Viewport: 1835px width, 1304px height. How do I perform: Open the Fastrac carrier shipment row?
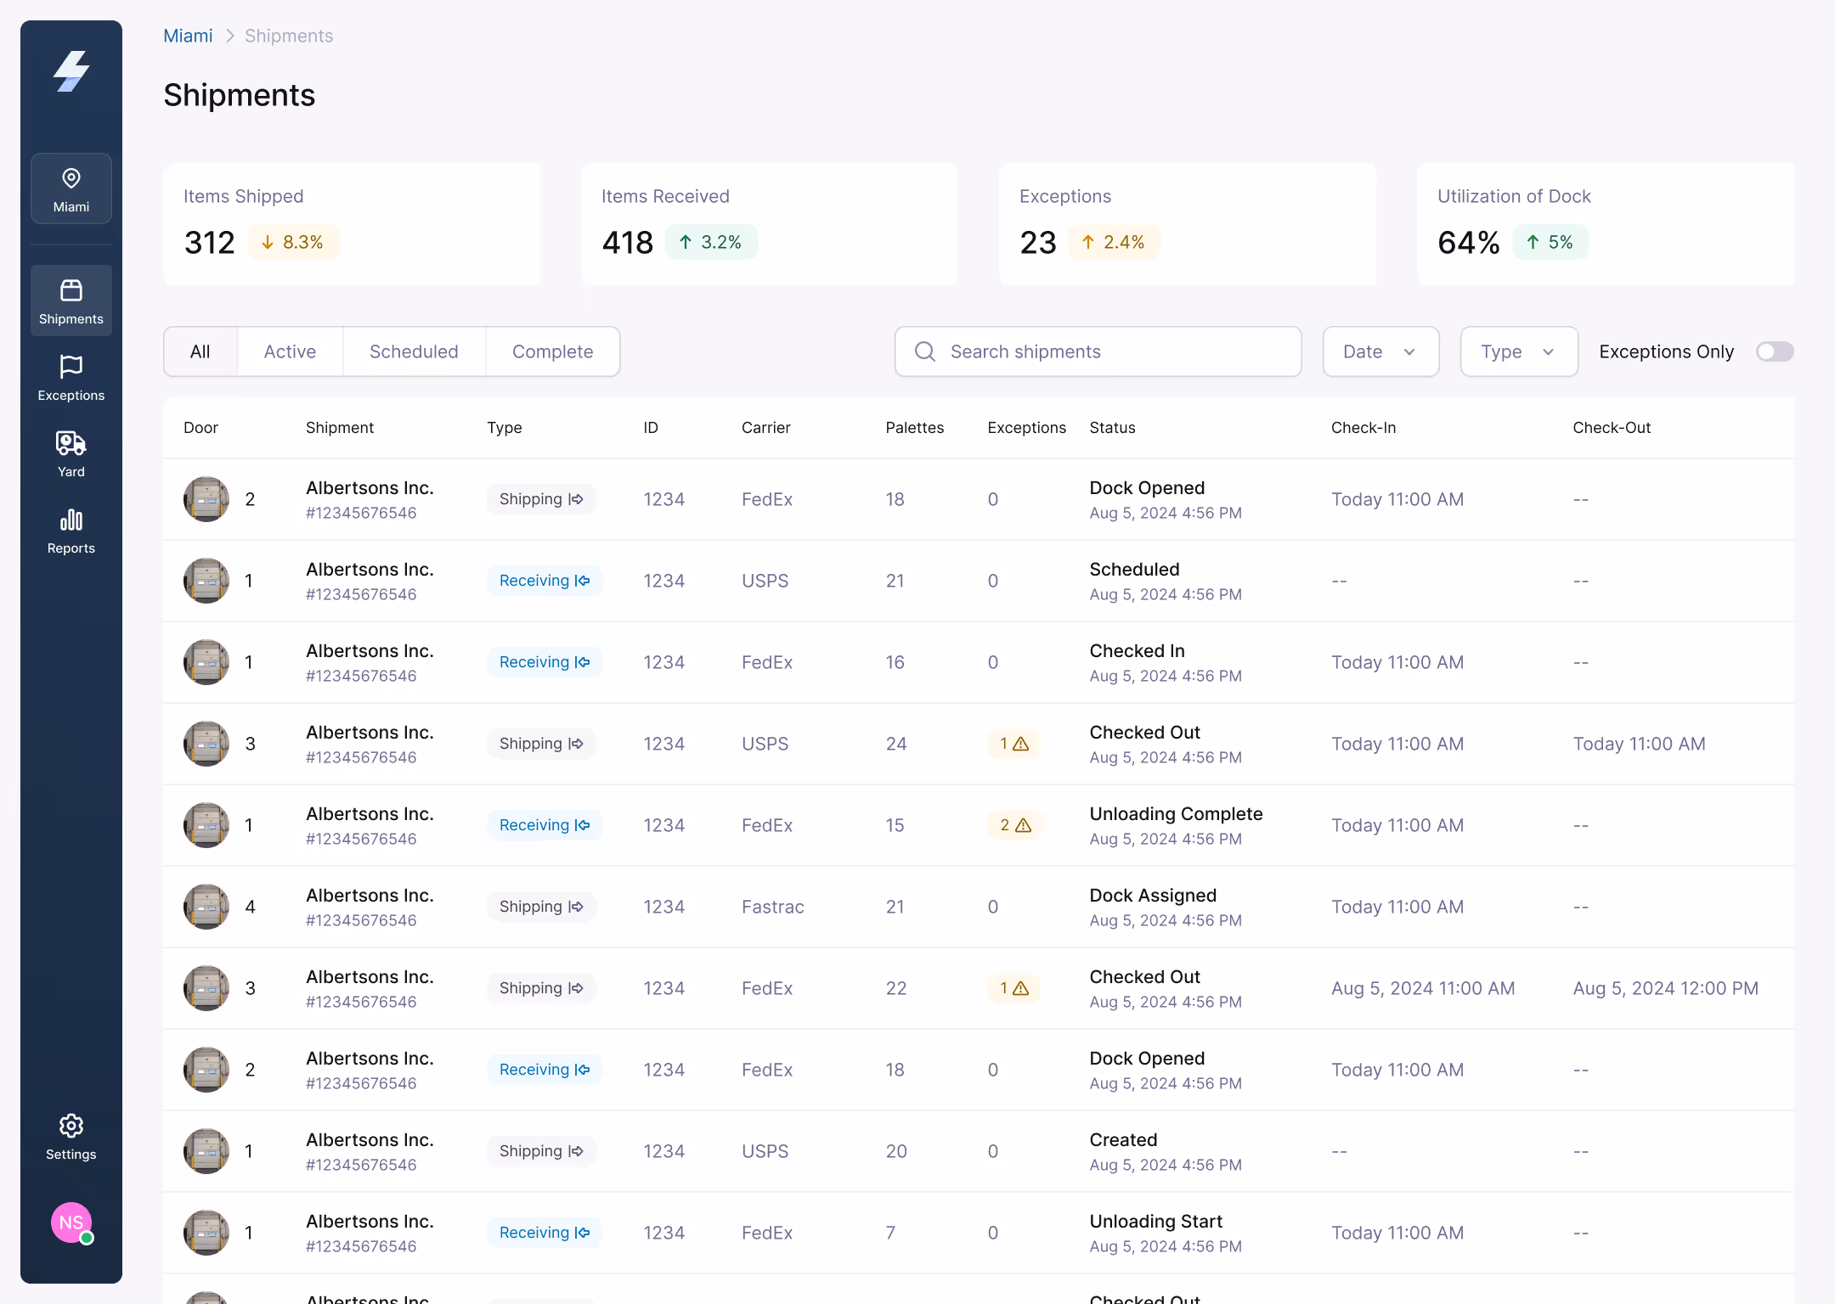pyautogui.click(x=772, y=907)
